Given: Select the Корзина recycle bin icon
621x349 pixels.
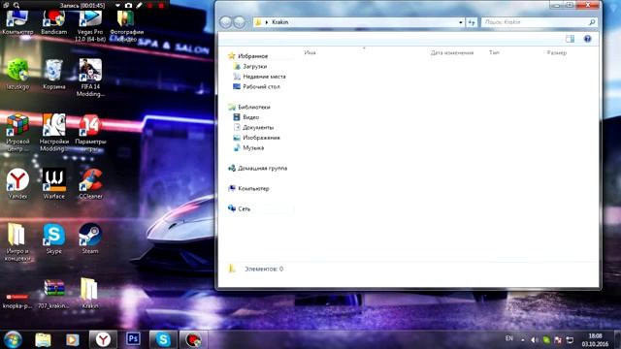Looking at the screenshot, I should pos(54,75).
